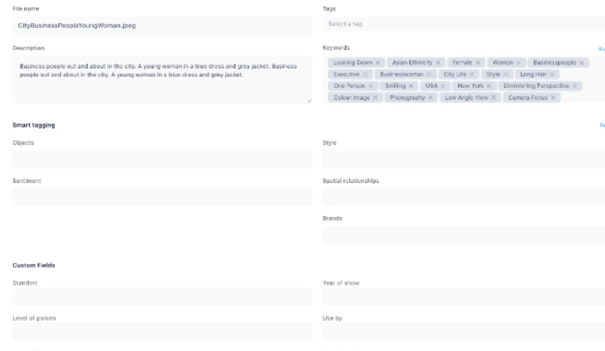Remove the New York keyword
The image size is (605, 351).
[489, 86]
